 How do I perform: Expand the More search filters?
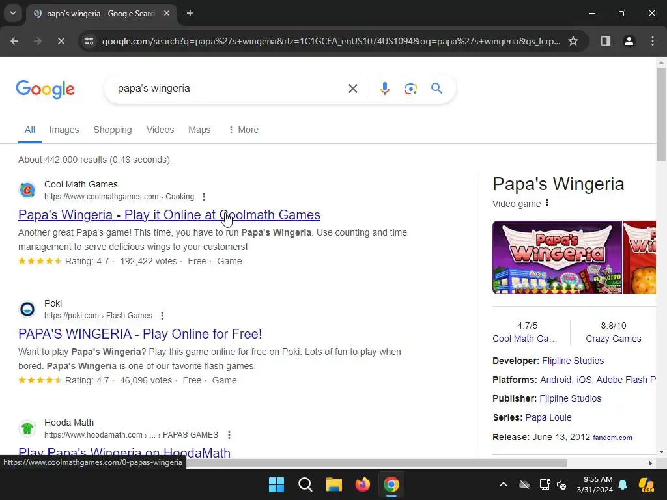(244, 130)
